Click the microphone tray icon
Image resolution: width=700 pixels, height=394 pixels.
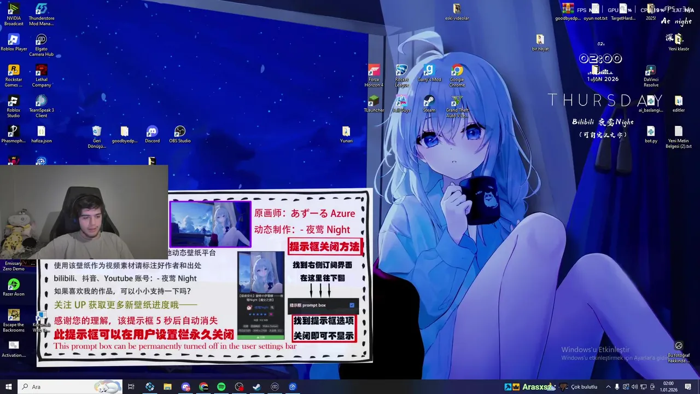tap(617, 387)
